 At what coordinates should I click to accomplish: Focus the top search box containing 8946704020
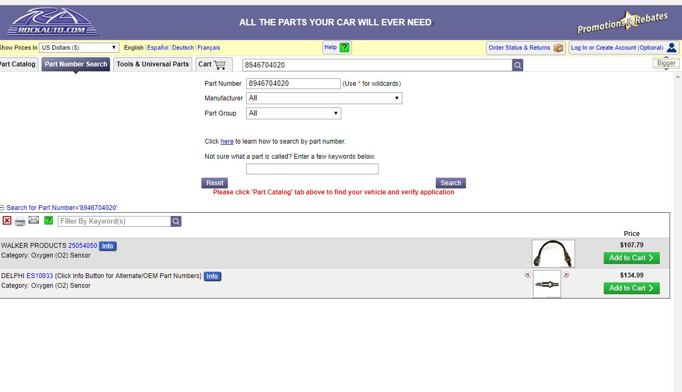(x=377, y=65)
